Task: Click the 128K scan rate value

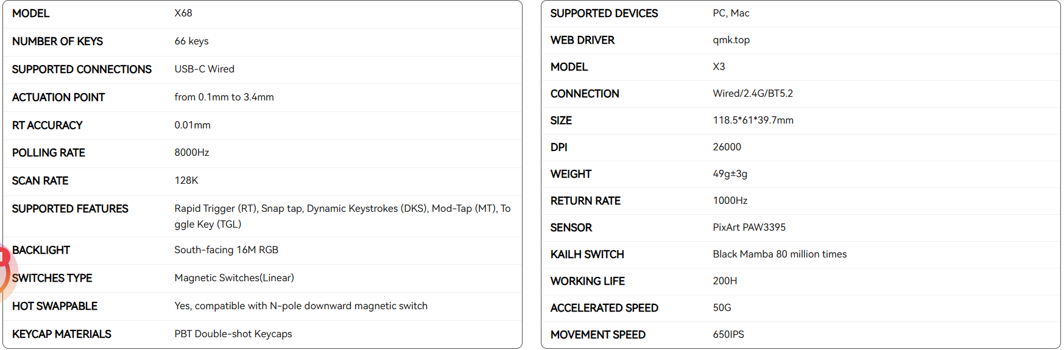Action: coord(186,181)
